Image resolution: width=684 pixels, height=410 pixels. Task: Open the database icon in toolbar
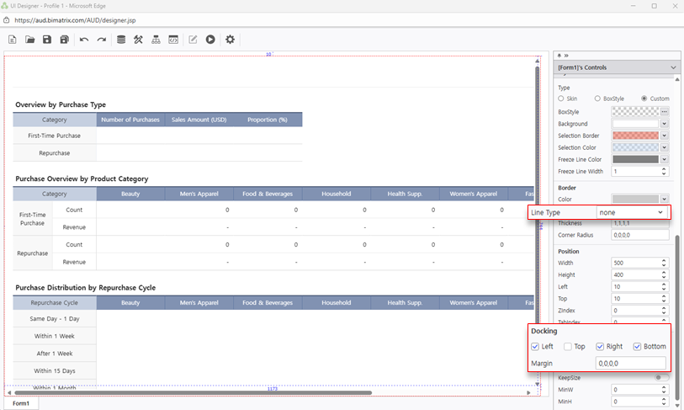click(121, 40)
